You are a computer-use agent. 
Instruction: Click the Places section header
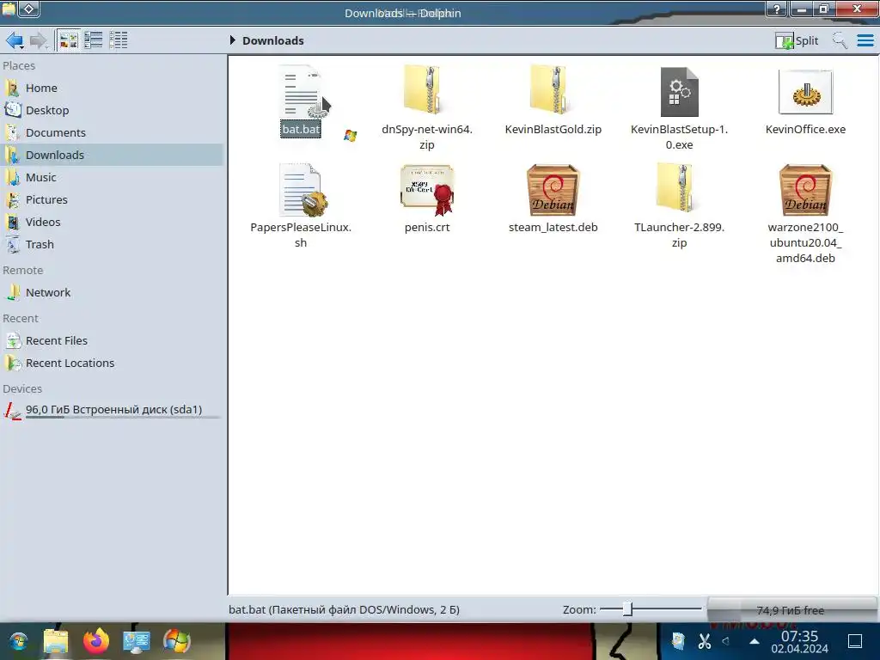tap(19, 65)
